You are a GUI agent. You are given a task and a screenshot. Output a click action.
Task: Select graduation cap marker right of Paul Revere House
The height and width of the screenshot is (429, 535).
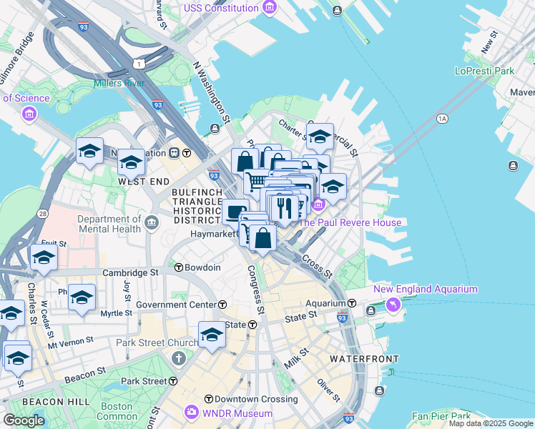point(333,187)
